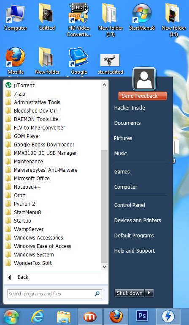Click the Python 2 folder icon
The width and height of the screenshot is (189, 325).
click(8, 204)
